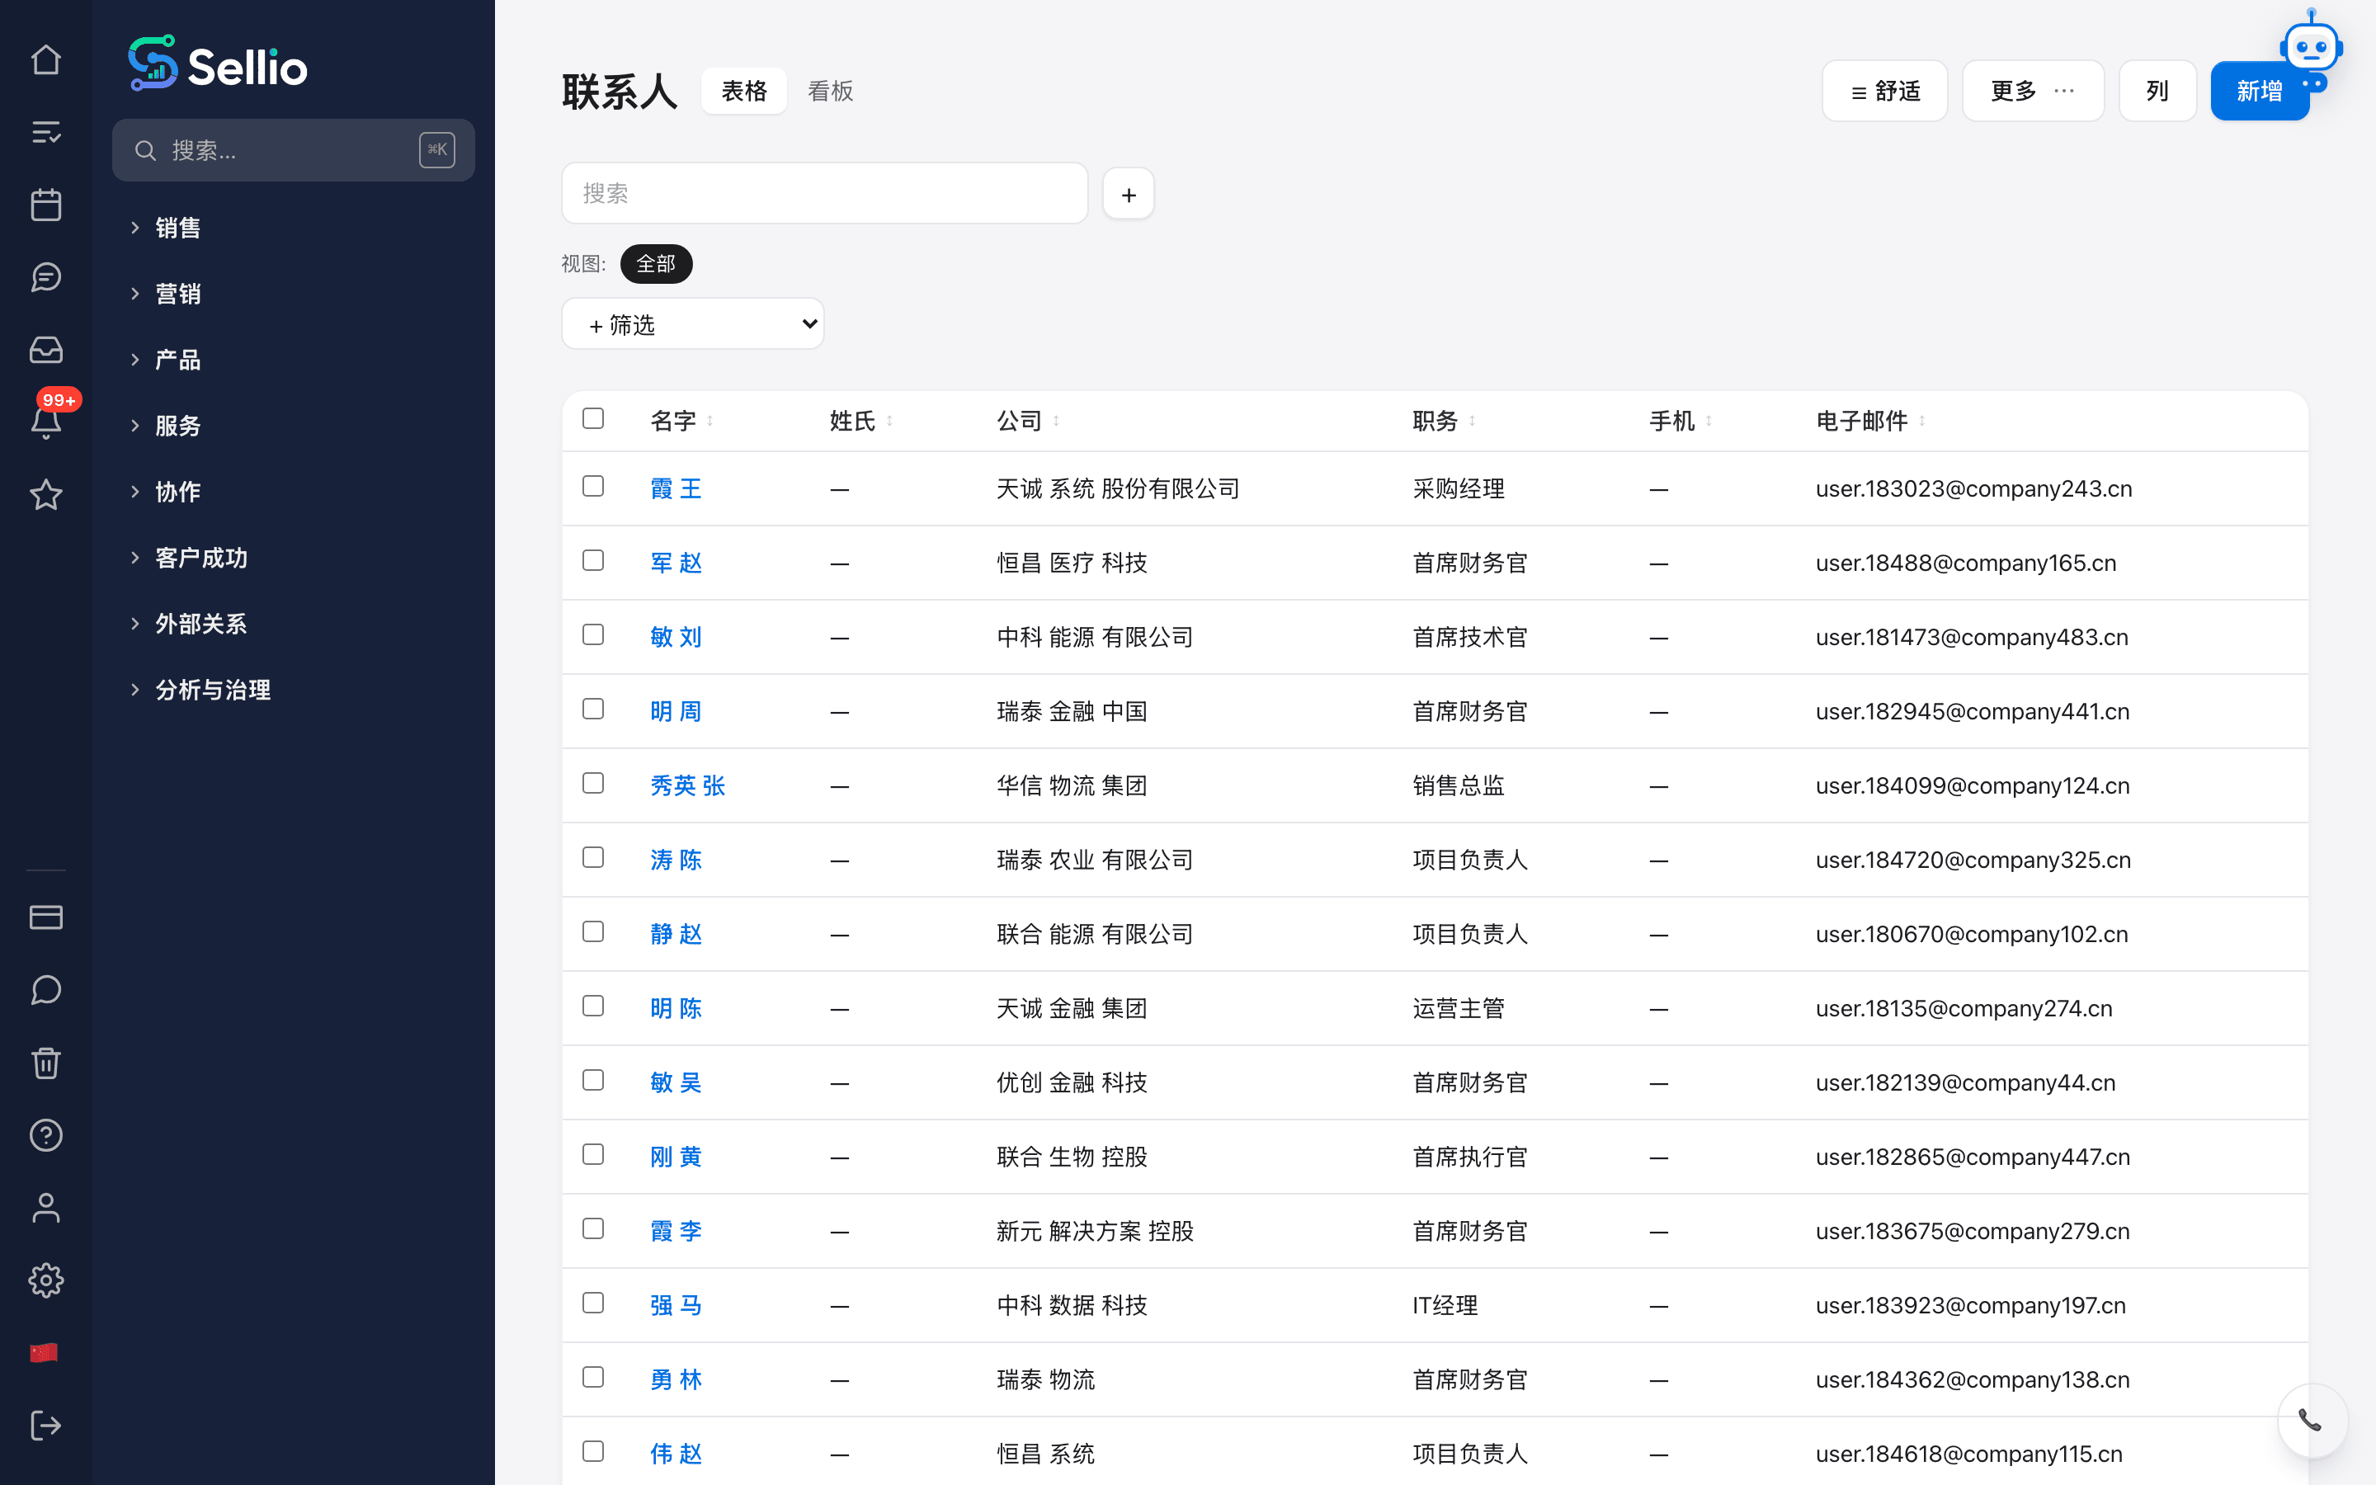Open the calendar icon in left rail
2376x1485 pixels.
46,205
